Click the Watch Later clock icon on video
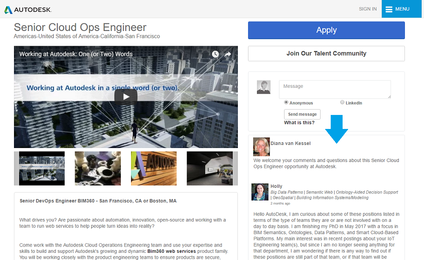This screenshot has height=260, width=424. [215, 54]
